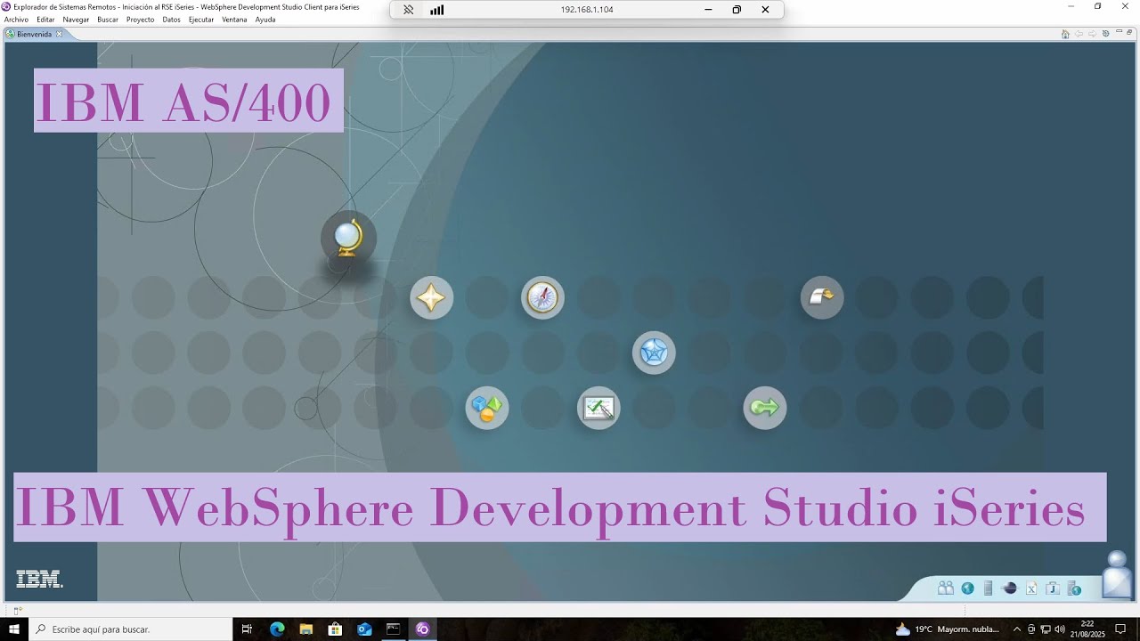Click the status bar icon at bottom-left of the workbench
Screen dimensions: 1140x641
coord(17,611)
